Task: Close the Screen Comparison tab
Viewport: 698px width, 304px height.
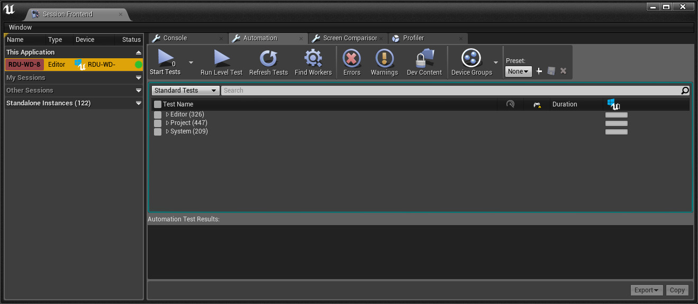Action: [x=381, y=39]
